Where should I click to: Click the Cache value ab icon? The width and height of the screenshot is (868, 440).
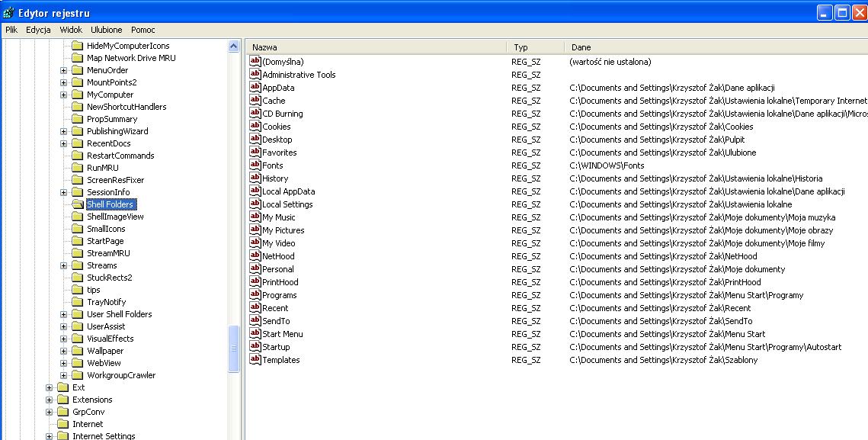(255, 101)
